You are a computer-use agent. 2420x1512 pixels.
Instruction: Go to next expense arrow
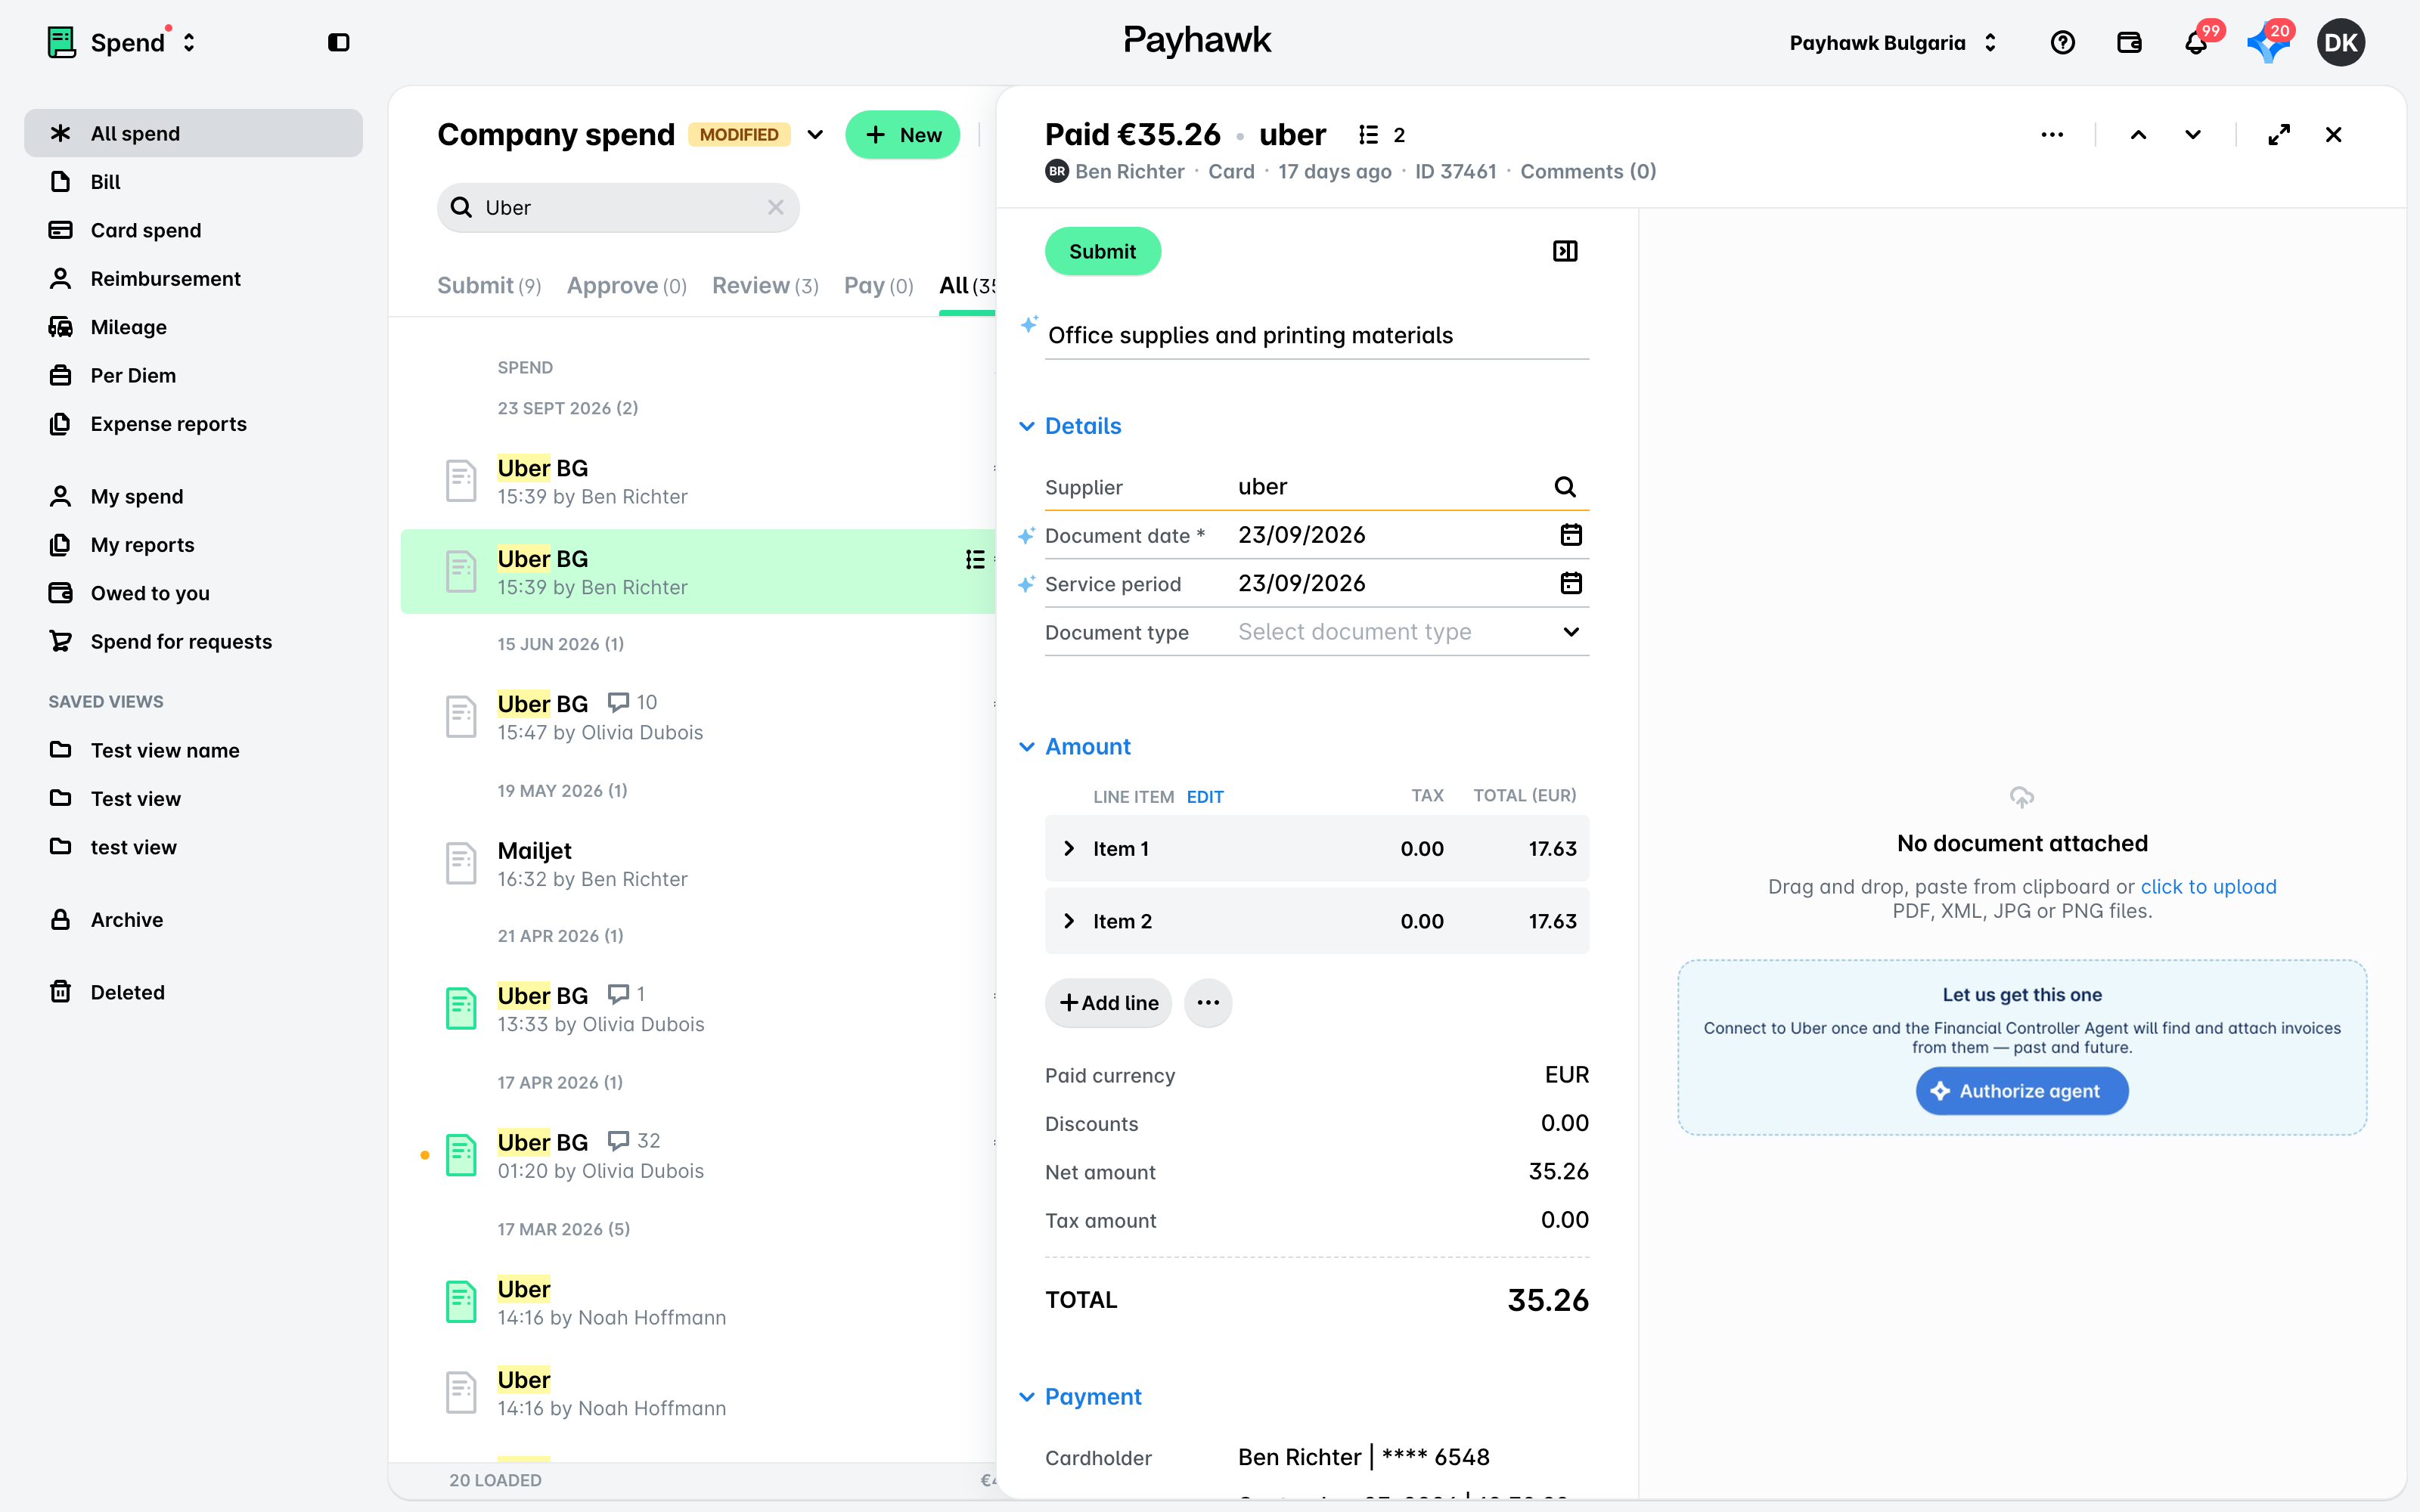[2193, 135]
